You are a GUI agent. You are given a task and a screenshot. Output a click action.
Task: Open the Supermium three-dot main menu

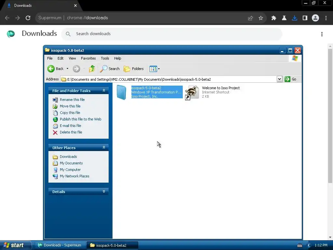click(x=326, y=18)
